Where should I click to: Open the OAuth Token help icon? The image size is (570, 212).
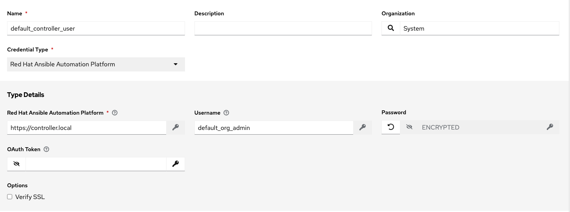point(46,149)
